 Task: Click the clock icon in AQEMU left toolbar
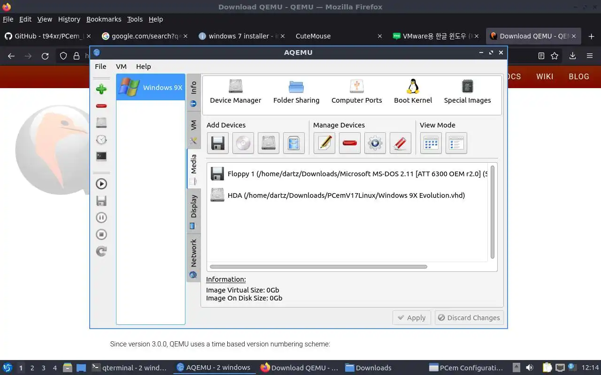point(101,140)
